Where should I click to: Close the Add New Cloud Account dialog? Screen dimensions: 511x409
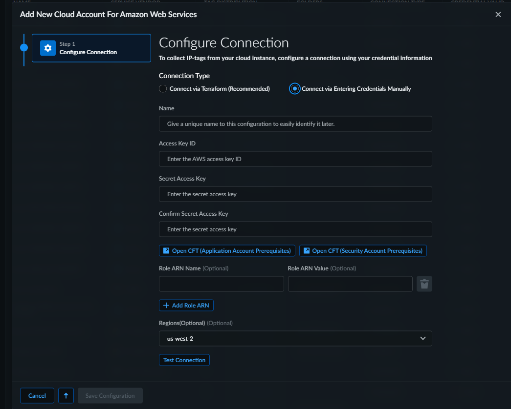498,15
